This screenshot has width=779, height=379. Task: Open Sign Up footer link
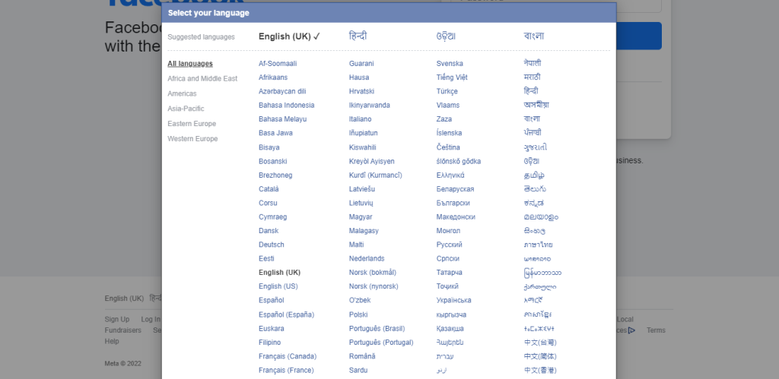point(116,320)
